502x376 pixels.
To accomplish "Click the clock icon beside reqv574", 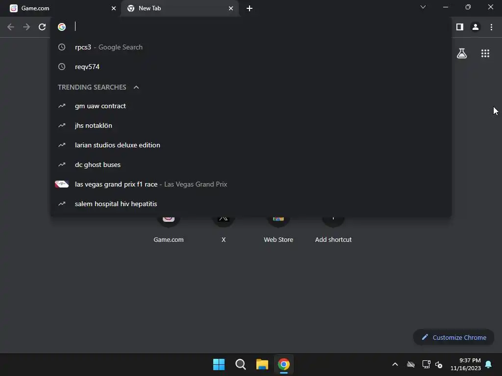I will [x=62, y=67].
